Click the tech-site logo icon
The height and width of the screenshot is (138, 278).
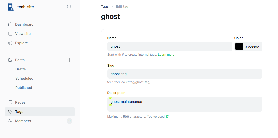click(x=11, y=7)
